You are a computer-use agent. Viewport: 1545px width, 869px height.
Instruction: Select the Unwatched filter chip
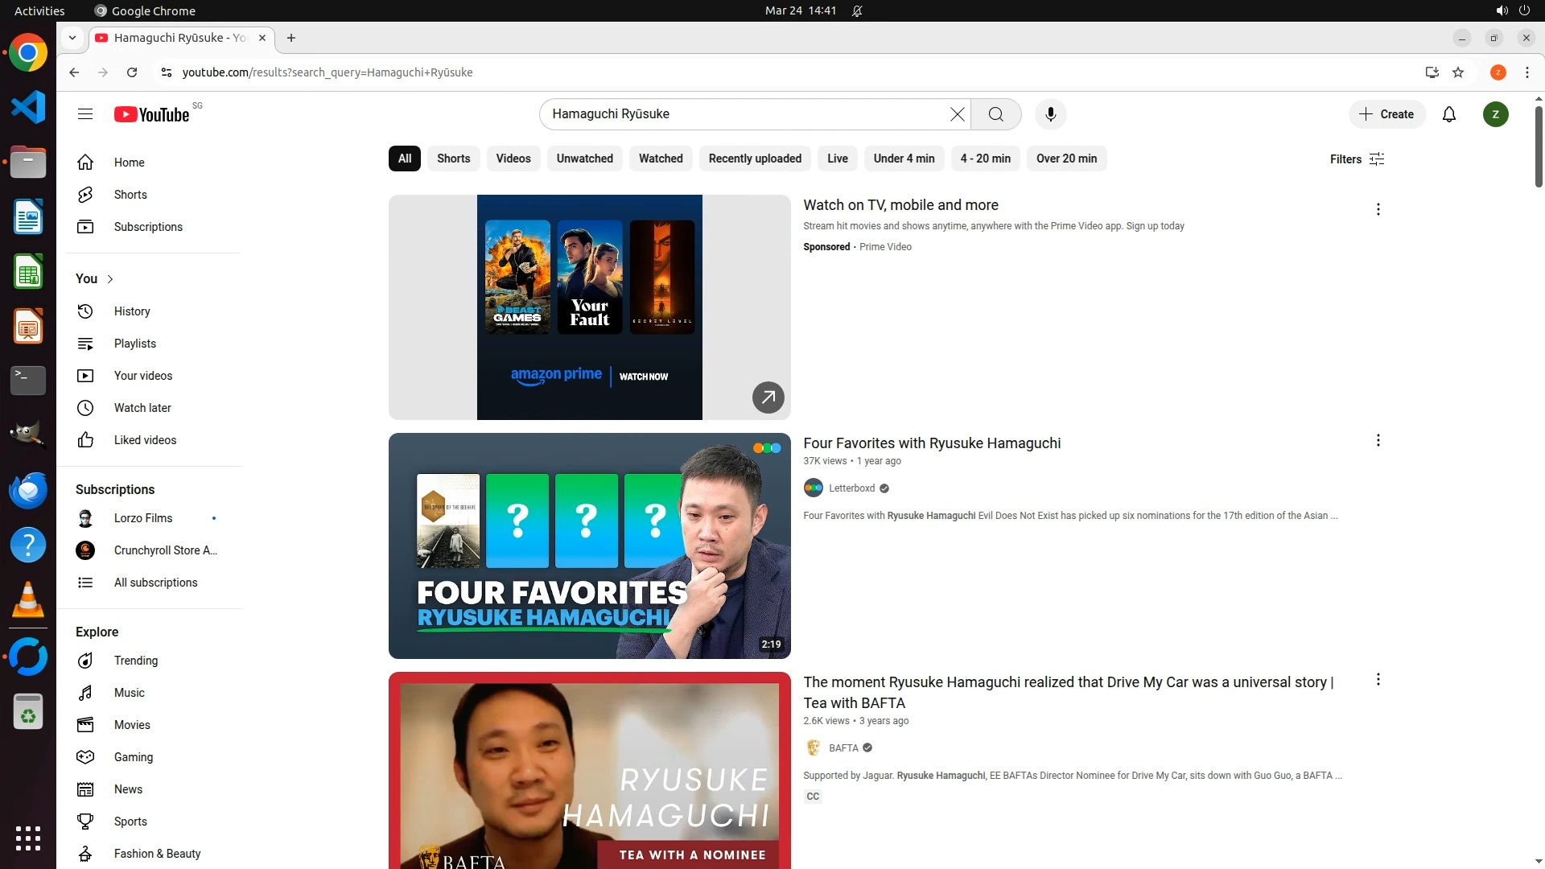584,159
